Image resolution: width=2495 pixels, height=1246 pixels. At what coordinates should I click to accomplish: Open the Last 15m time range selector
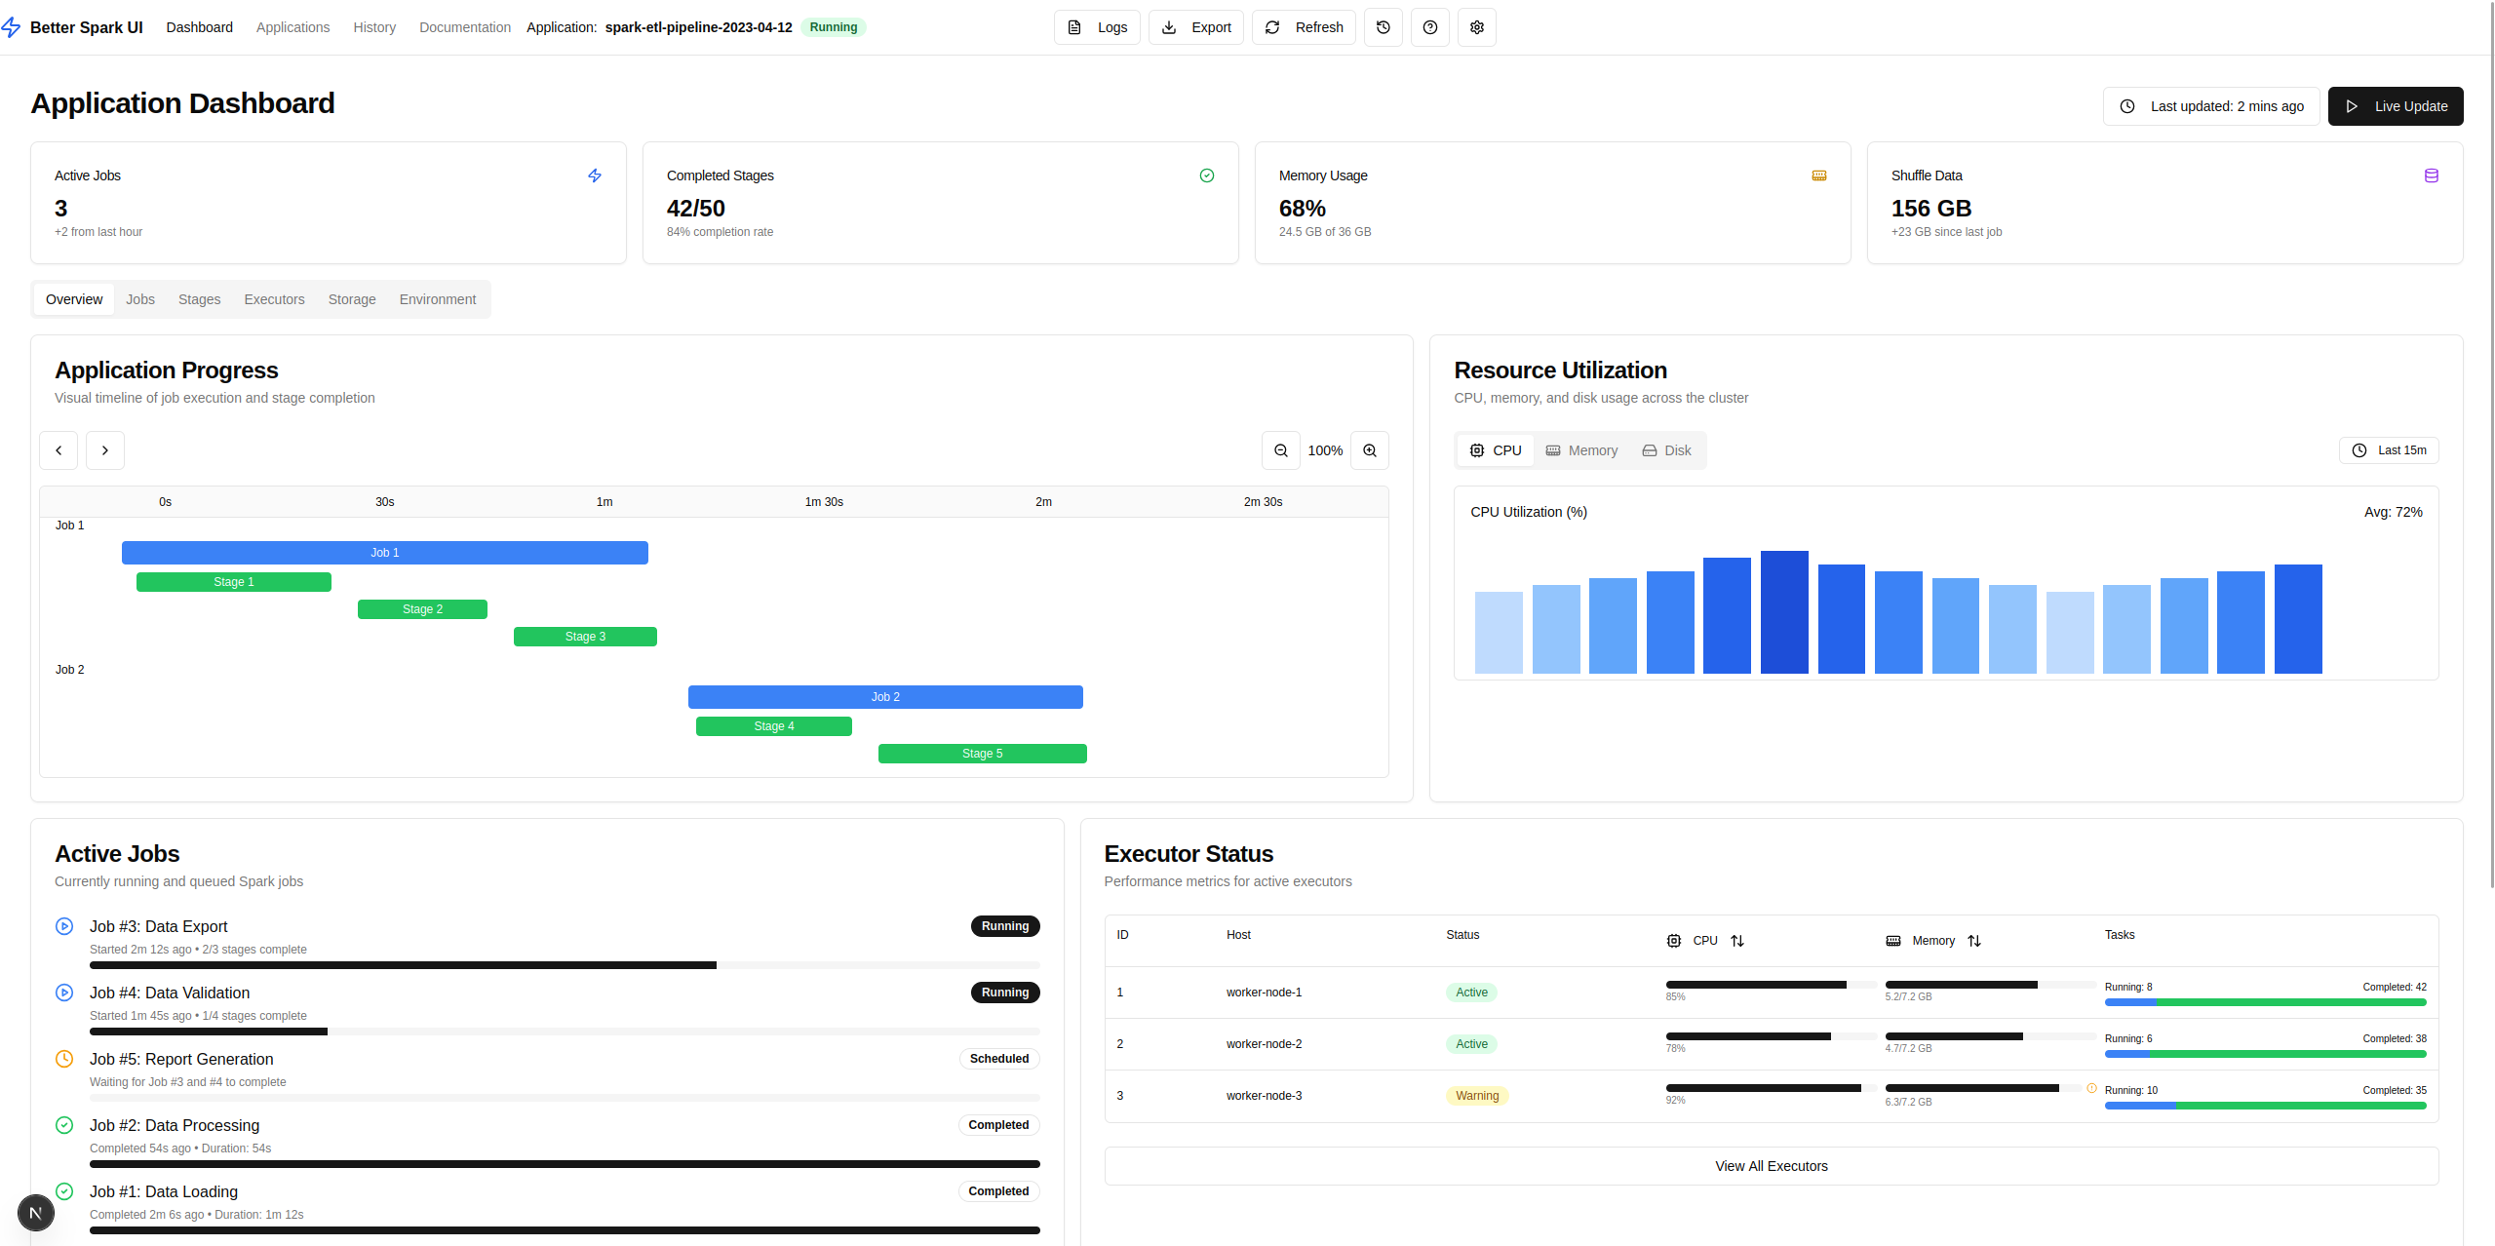(x=2389, y=450)
